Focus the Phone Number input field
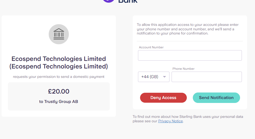255x139 pixels. (x=206, y=77)
